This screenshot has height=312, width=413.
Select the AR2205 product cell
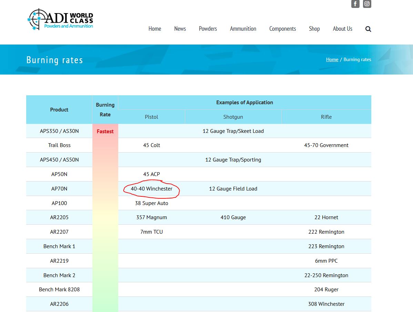pyautogui.click(x=59, y=217)
